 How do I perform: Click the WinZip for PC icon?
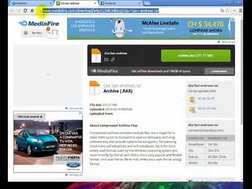192,100
